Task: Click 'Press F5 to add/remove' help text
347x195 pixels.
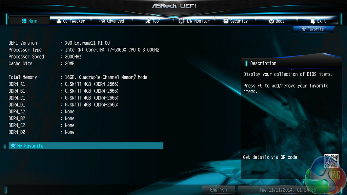Action: click(x=286, y=88)
